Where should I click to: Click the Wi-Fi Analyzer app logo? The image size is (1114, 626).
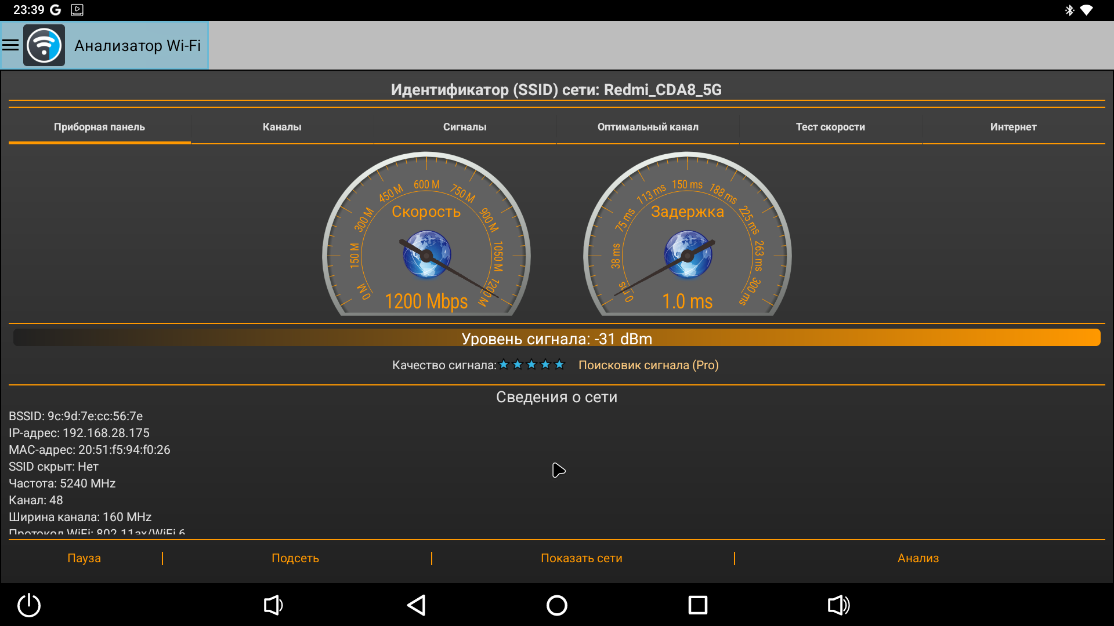[44, 45]
